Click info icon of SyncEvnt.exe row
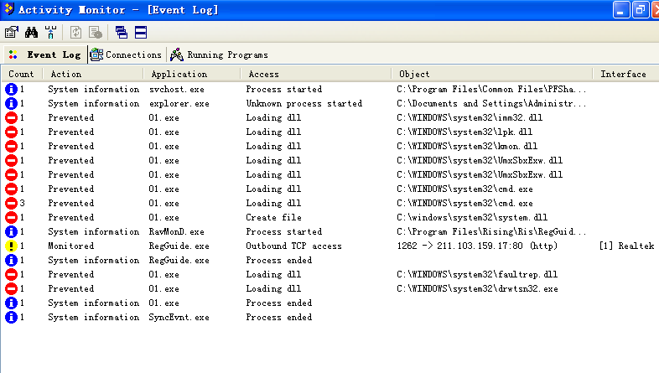659x373 pixels. (x=12, y=317)
